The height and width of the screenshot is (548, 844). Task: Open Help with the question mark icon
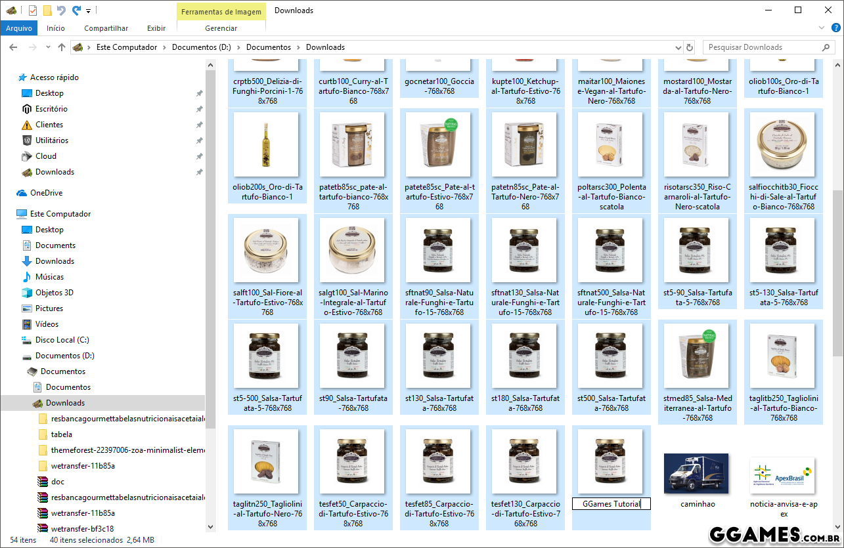pyautogui.click(x=836, y=28)
